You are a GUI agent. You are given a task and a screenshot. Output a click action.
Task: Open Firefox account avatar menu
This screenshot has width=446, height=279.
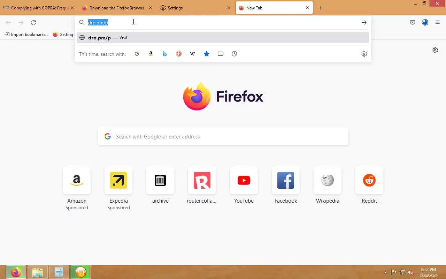tap(425, 22)
